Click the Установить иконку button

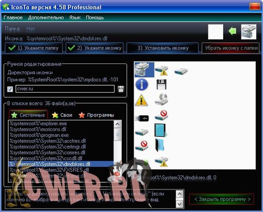click(x=162, y=48)
